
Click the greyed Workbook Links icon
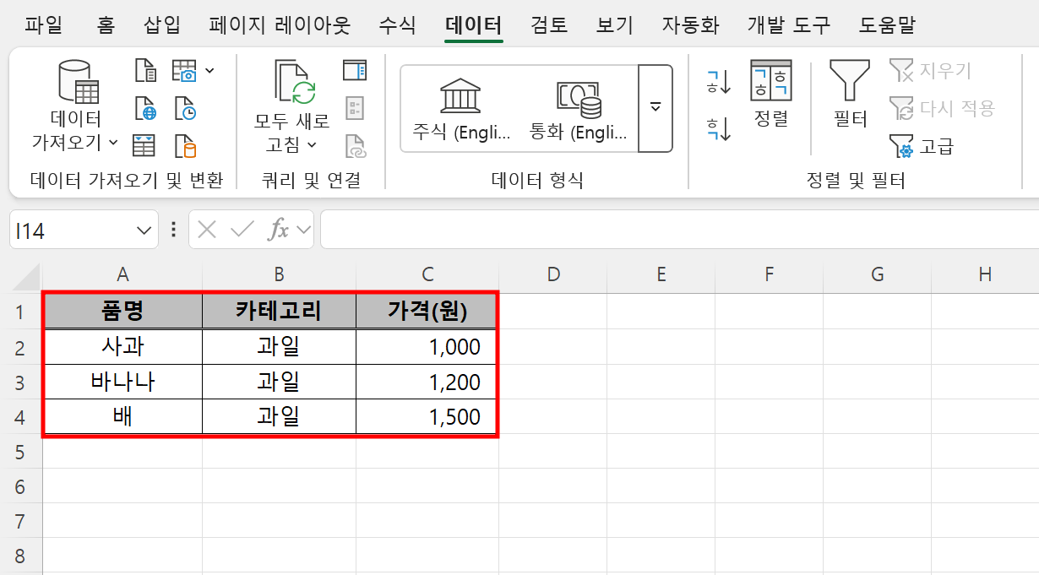pyautogui.click(x=355, y=146)
